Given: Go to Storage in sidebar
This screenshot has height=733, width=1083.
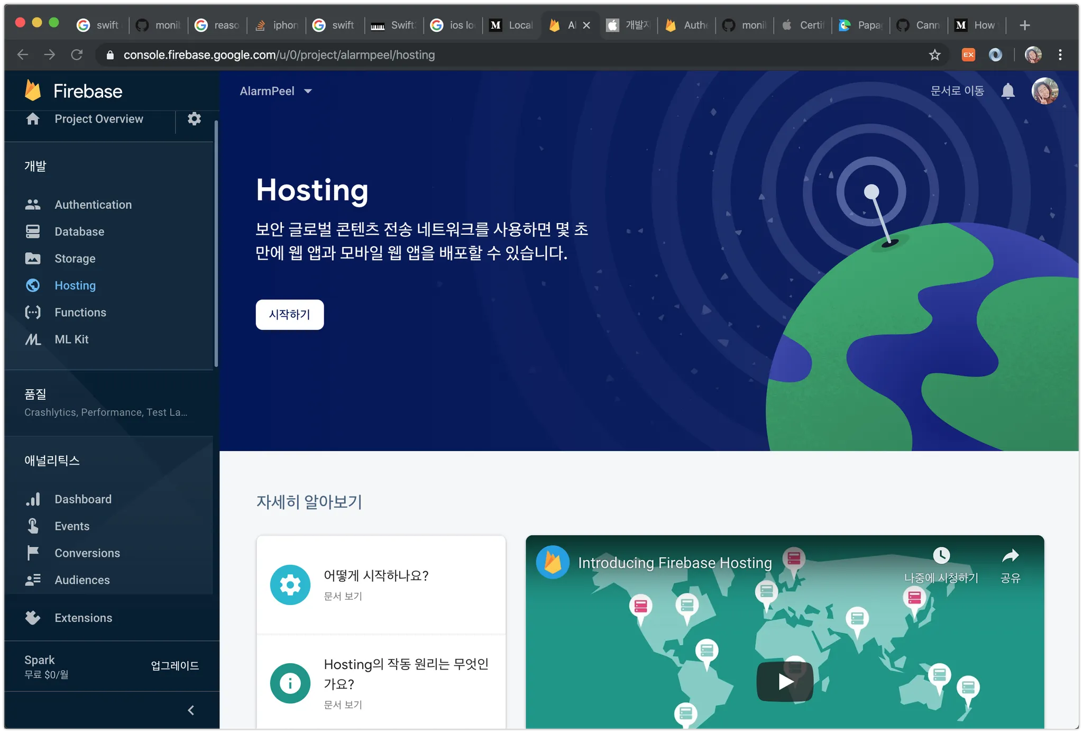Looking at the screenshot, I should click(75, 259).
